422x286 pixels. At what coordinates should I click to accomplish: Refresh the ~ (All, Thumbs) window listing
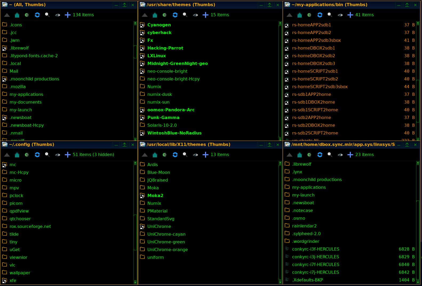(37, 15)
